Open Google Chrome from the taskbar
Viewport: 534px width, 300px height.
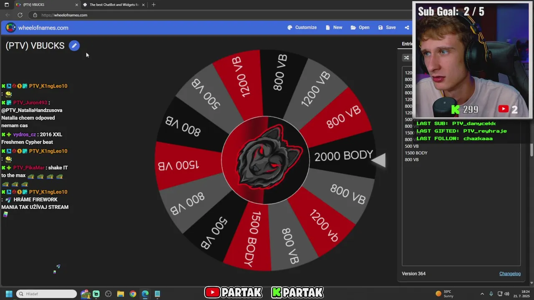click(133, 294)
